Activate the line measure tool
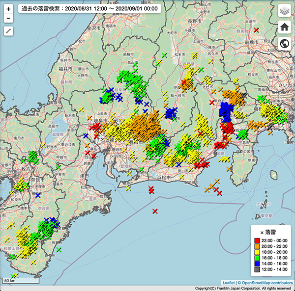295x291 pixels. [8, 31]
